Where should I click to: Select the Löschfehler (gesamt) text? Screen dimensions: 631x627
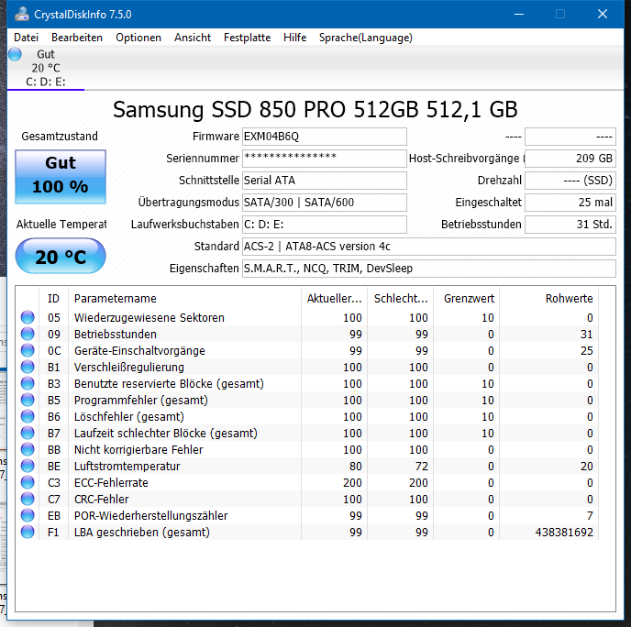pos(128,417)
